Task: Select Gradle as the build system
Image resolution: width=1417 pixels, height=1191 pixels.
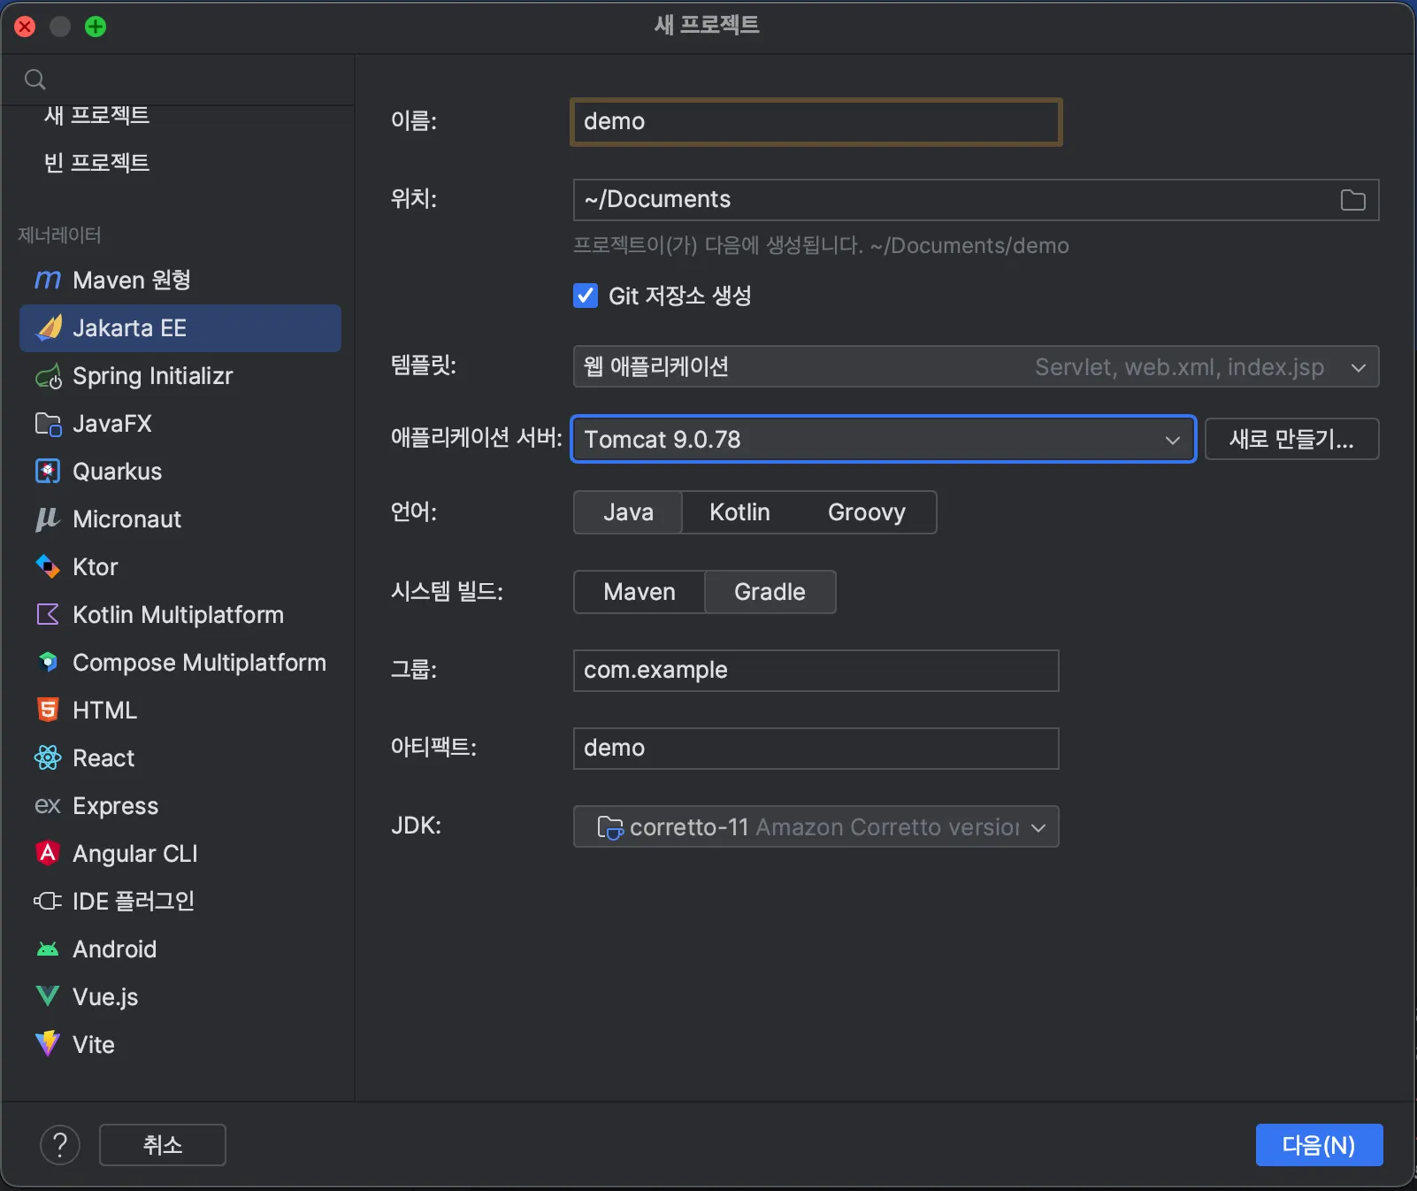Action: coord(770,592)
